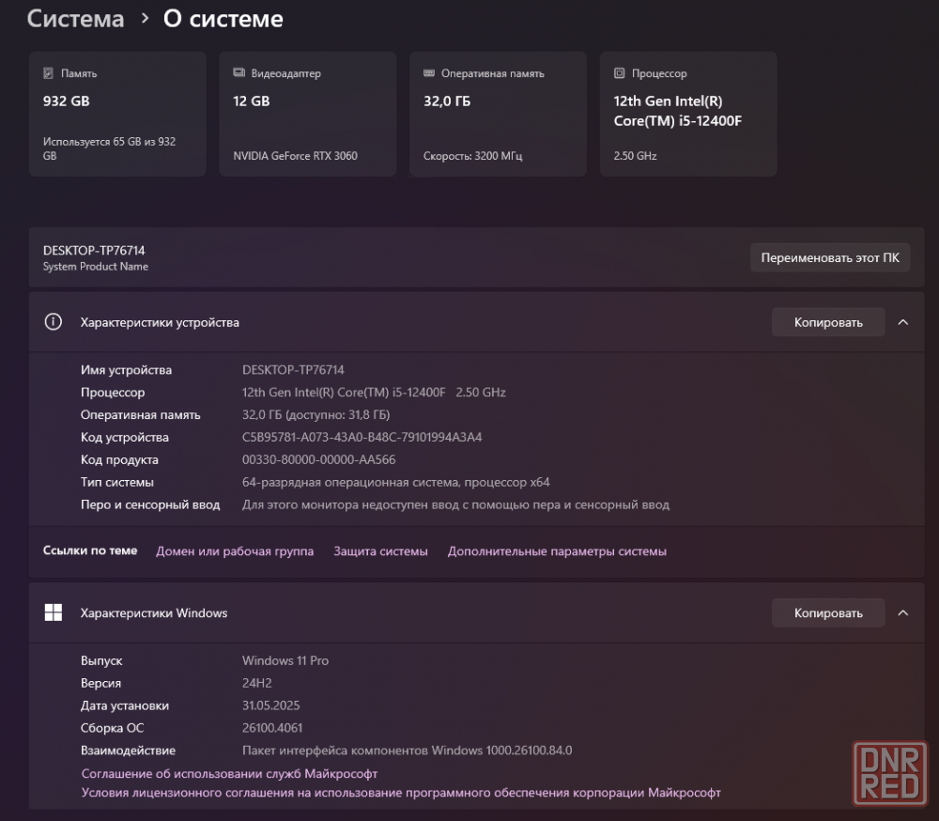Click the Сборка ОС label
939x821 pixels.
point(112,728)
